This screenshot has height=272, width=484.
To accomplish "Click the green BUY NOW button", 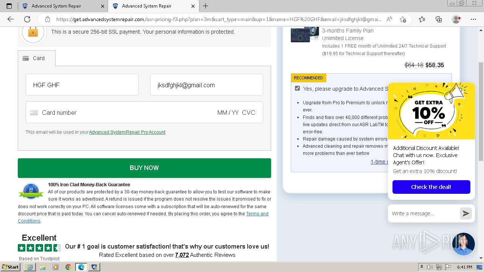I will pos(144,168).
